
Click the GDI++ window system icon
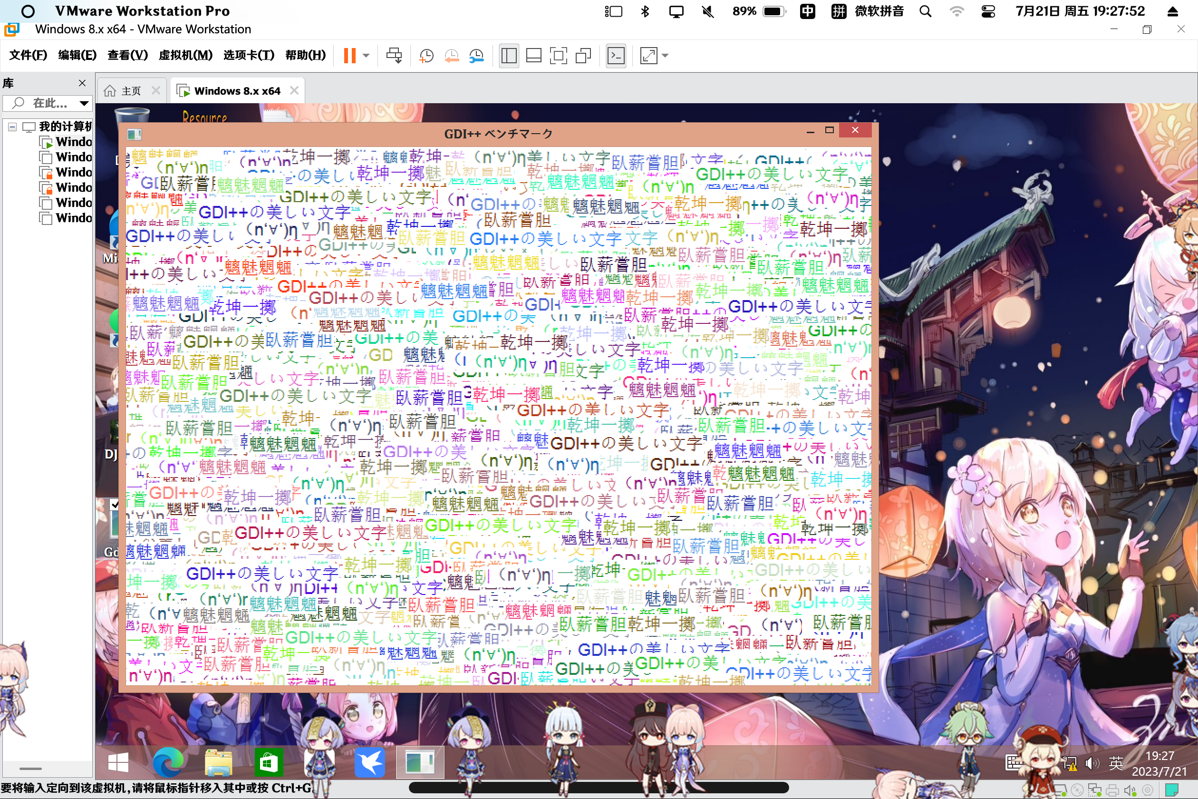point(134,134)
